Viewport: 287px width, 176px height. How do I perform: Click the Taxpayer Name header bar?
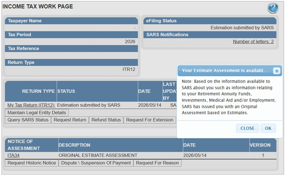[71, 21]
